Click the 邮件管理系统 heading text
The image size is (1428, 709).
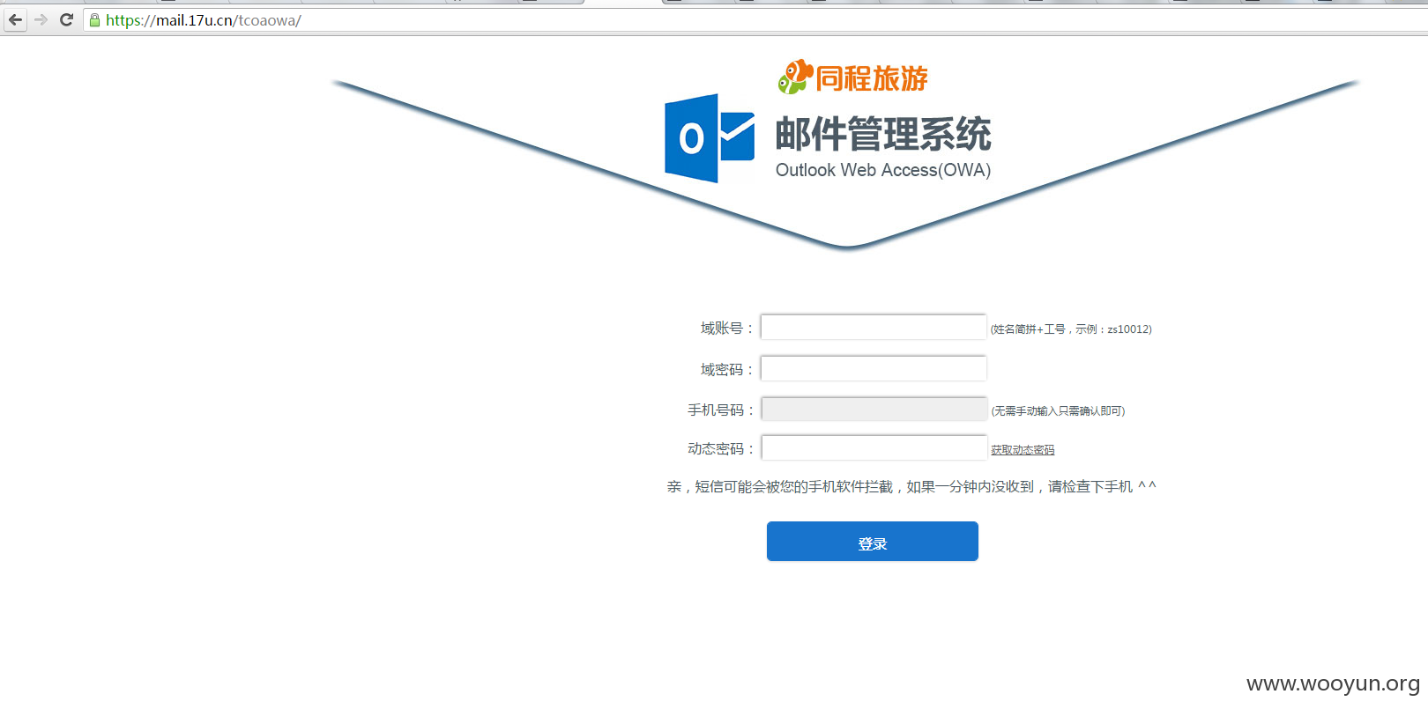(883, 135)
